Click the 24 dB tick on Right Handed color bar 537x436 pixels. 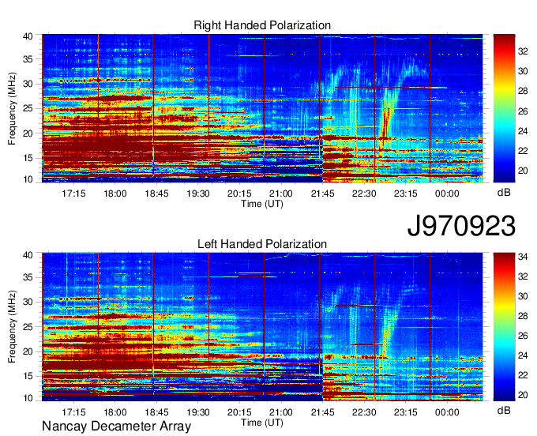pyautogui.click(x=523, y=131)
